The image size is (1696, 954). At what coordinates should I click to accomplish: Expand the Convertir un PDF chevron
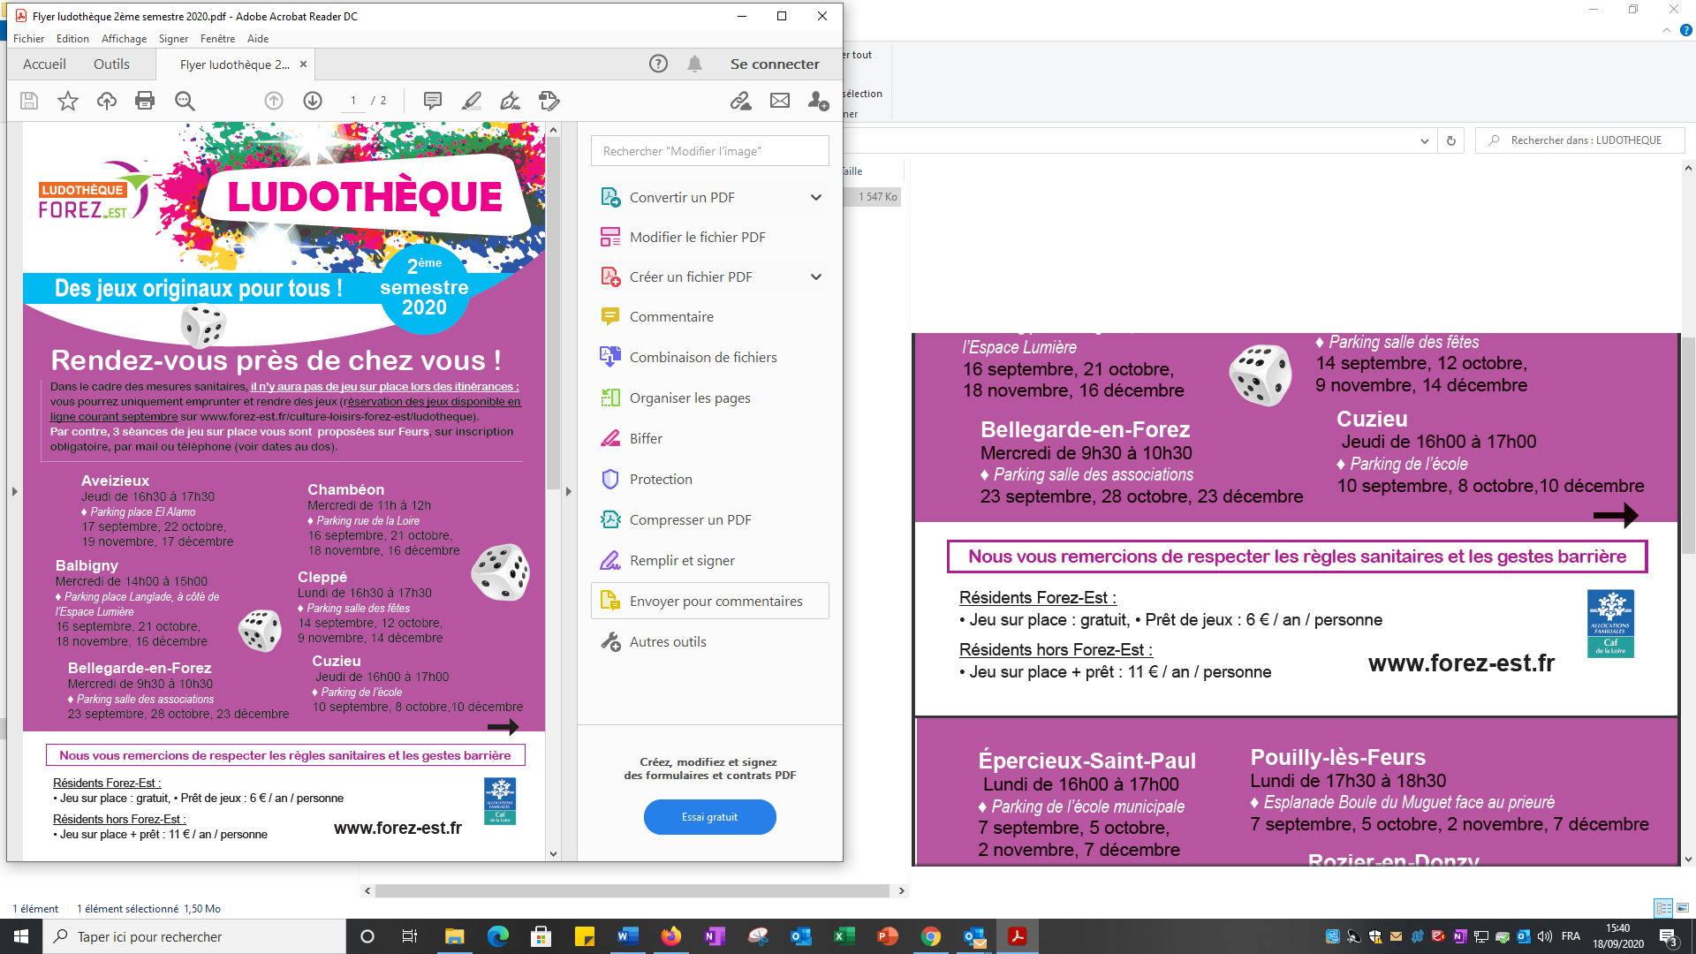(x=816, y=197)
